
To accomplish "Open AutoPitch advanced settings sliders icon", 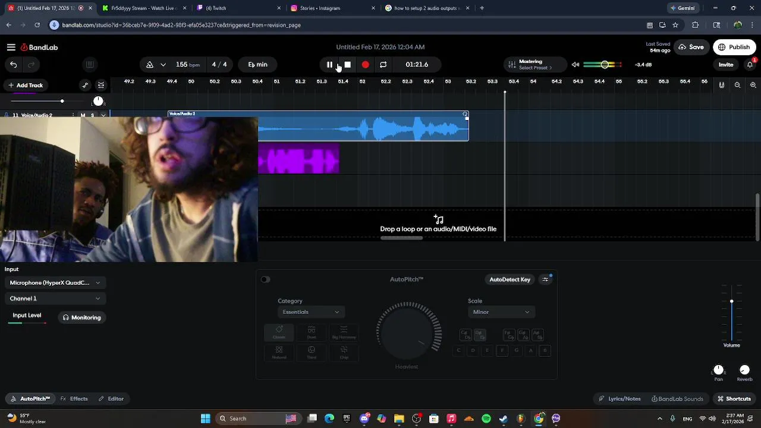I will pyautogui.click(x=545, y=279).
